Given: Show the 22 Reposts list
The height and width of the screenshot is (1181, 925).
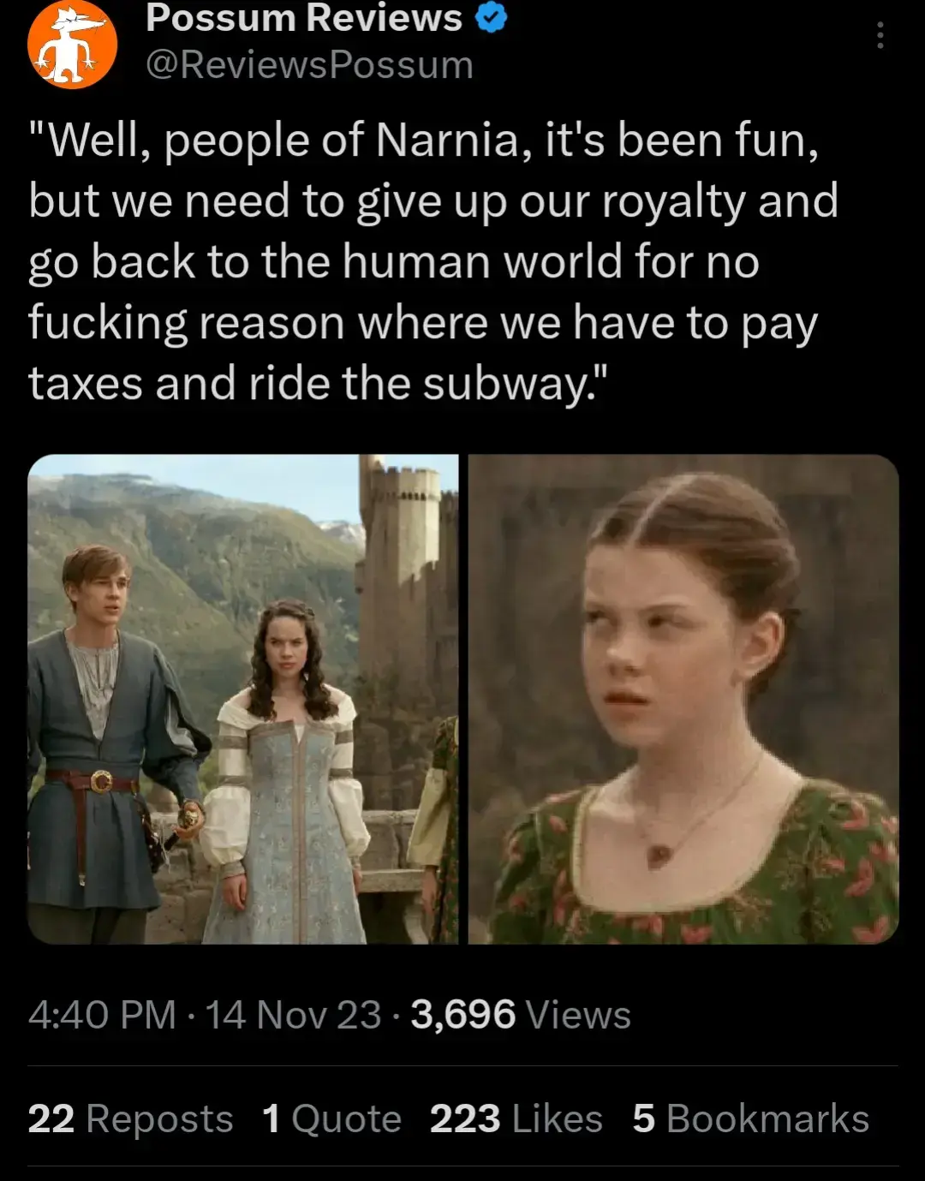Looking at the screenshot, I should point(130,1118).
